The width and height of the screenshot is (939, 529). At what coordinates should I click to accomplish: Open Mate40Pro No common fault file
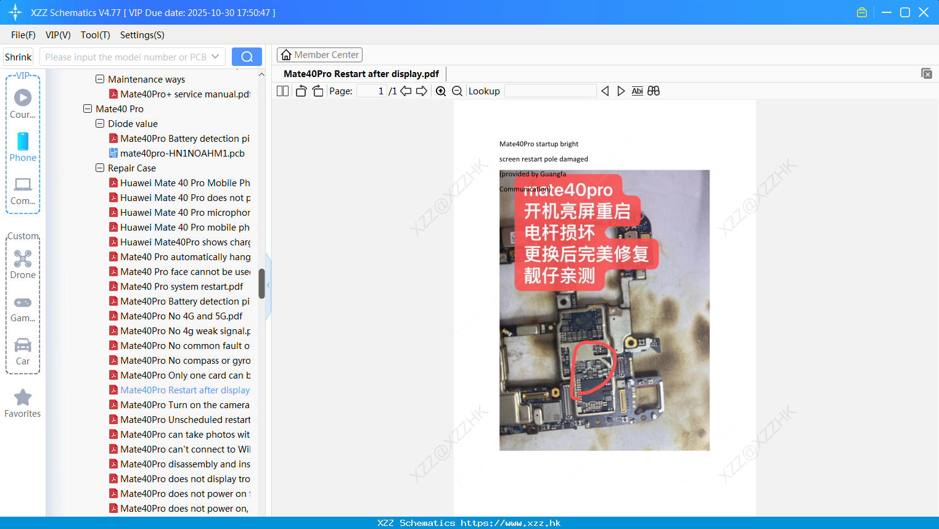(179, 345)
